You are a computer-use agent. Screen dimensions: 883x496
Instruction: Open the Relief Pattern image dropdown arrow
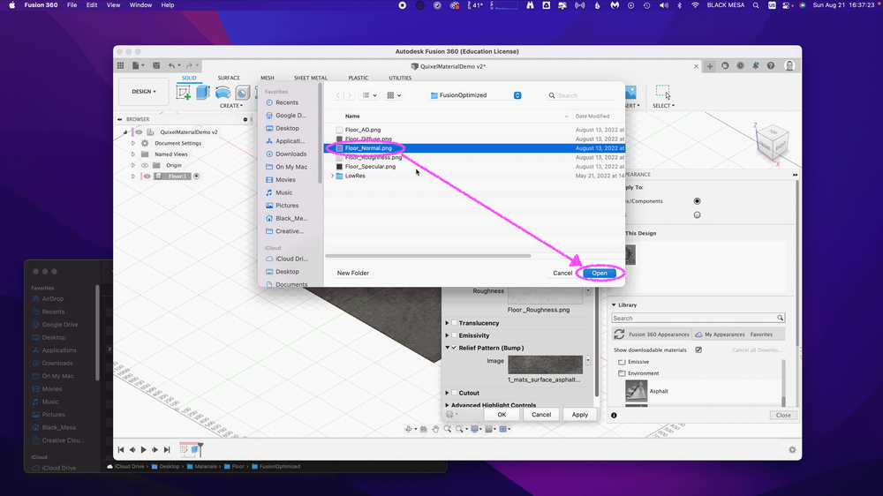(588, 360)
